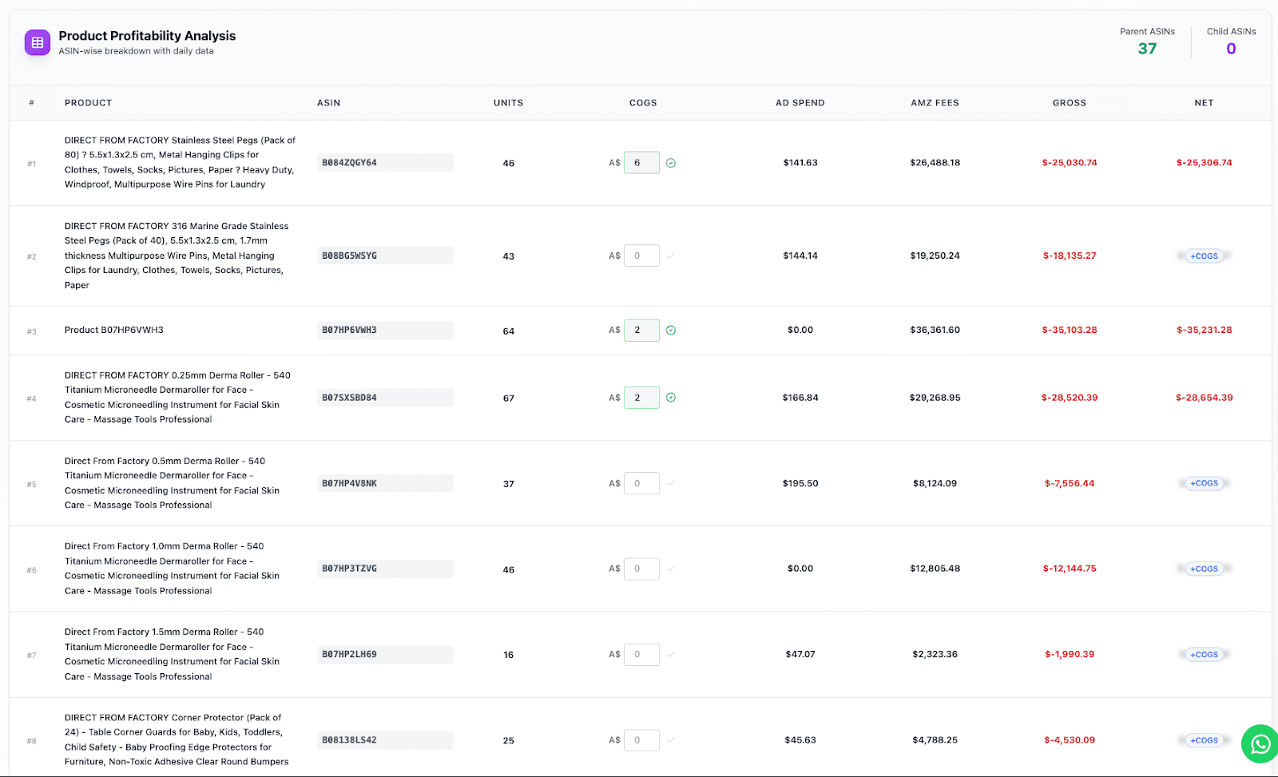Click the +COGS button on the 1.0mm Derma Roller row
This screenshot has width=1278, height=777.
(x=1203, y=569)
